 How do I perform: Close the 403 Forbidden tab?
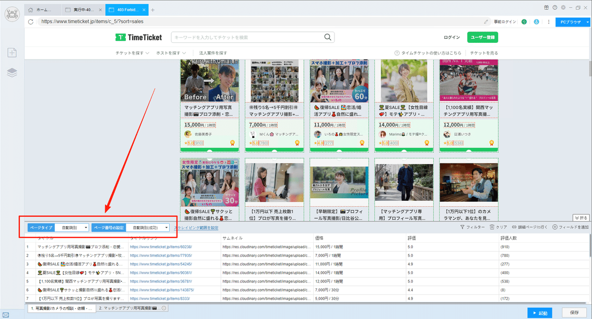pos(144,10)
